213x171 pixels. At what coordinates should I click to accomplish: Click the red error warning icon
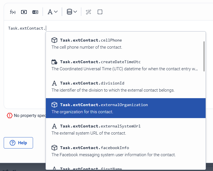[x=10, y=116]
